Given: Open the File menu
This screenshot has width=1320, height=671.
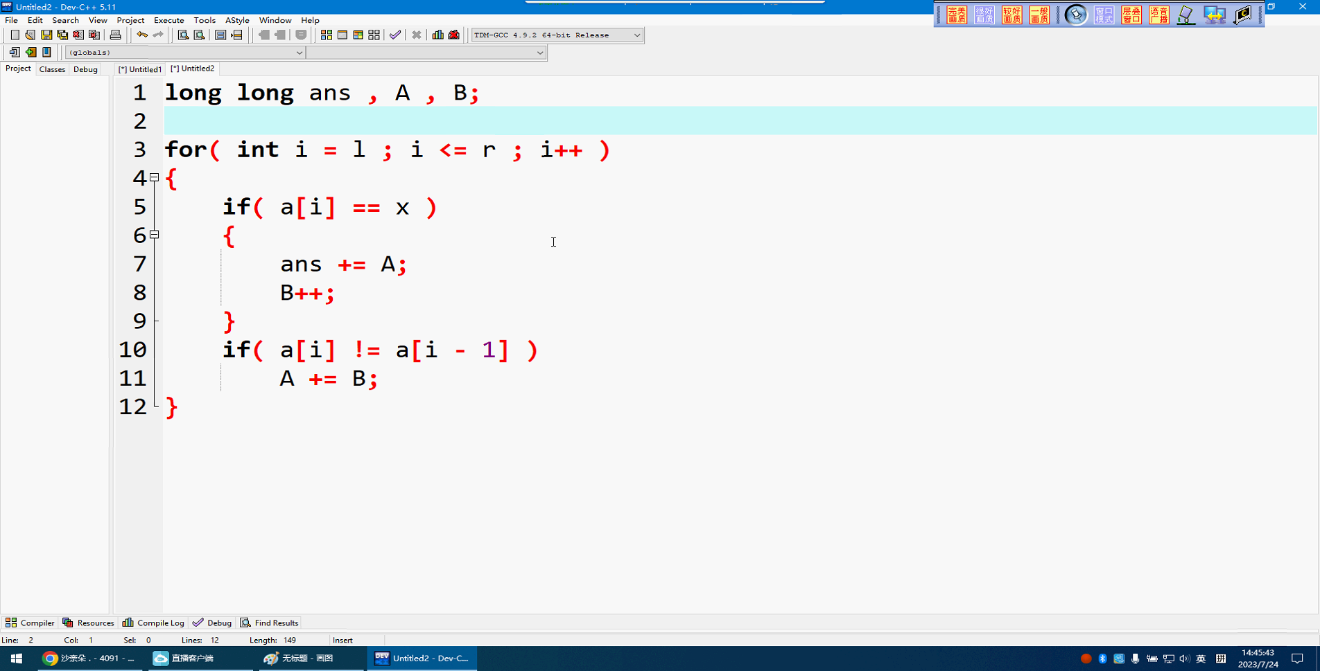Looking at the screenshot, I should 11,20.
